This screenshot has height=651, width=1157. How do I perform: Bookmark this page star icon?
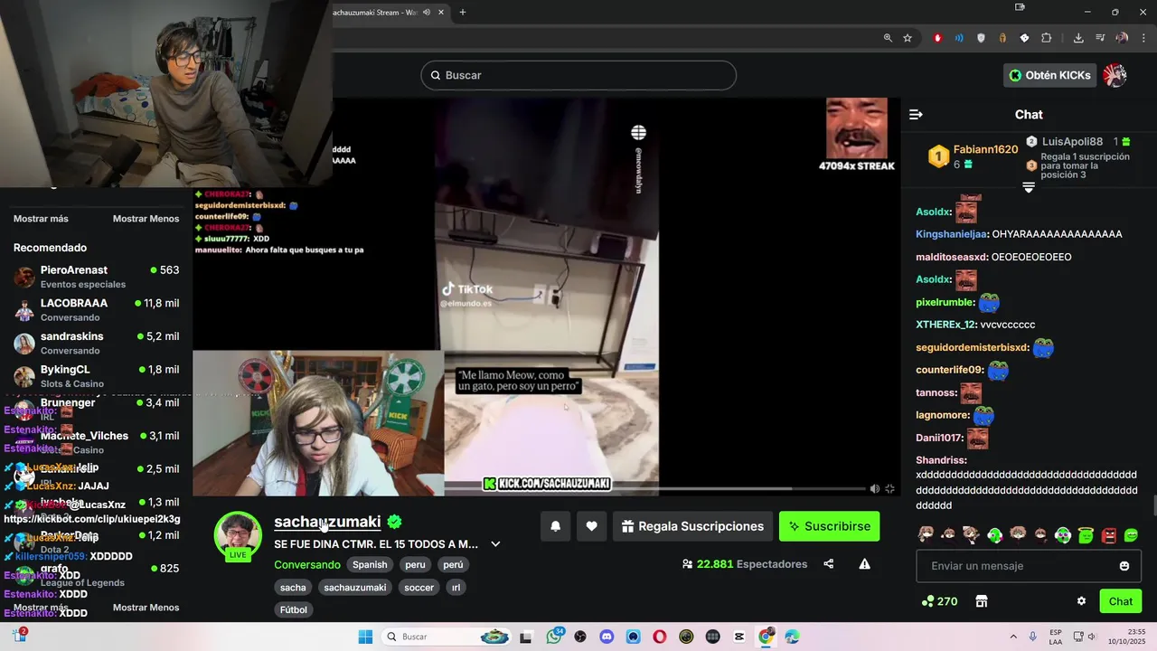click(x=908, y=38)
